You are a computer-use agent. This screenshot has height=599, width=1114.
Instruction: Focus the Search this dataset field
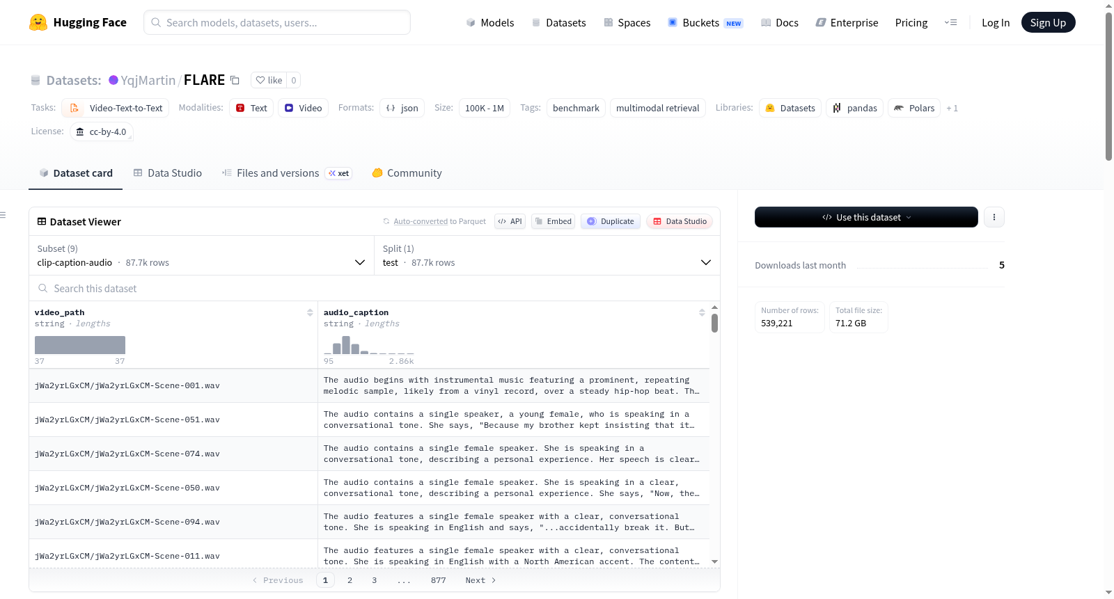click(375, 288)
